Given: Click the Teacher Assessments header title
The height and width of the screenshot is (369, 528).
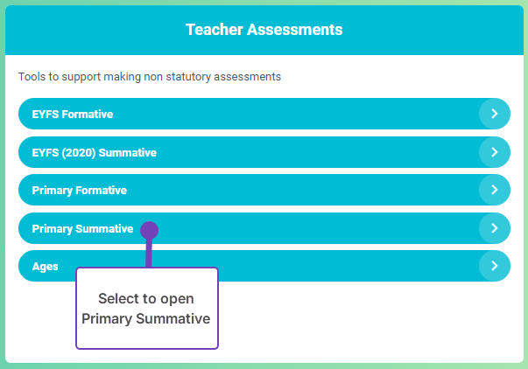Looking at the screenshot, I should tap(264, 30).
